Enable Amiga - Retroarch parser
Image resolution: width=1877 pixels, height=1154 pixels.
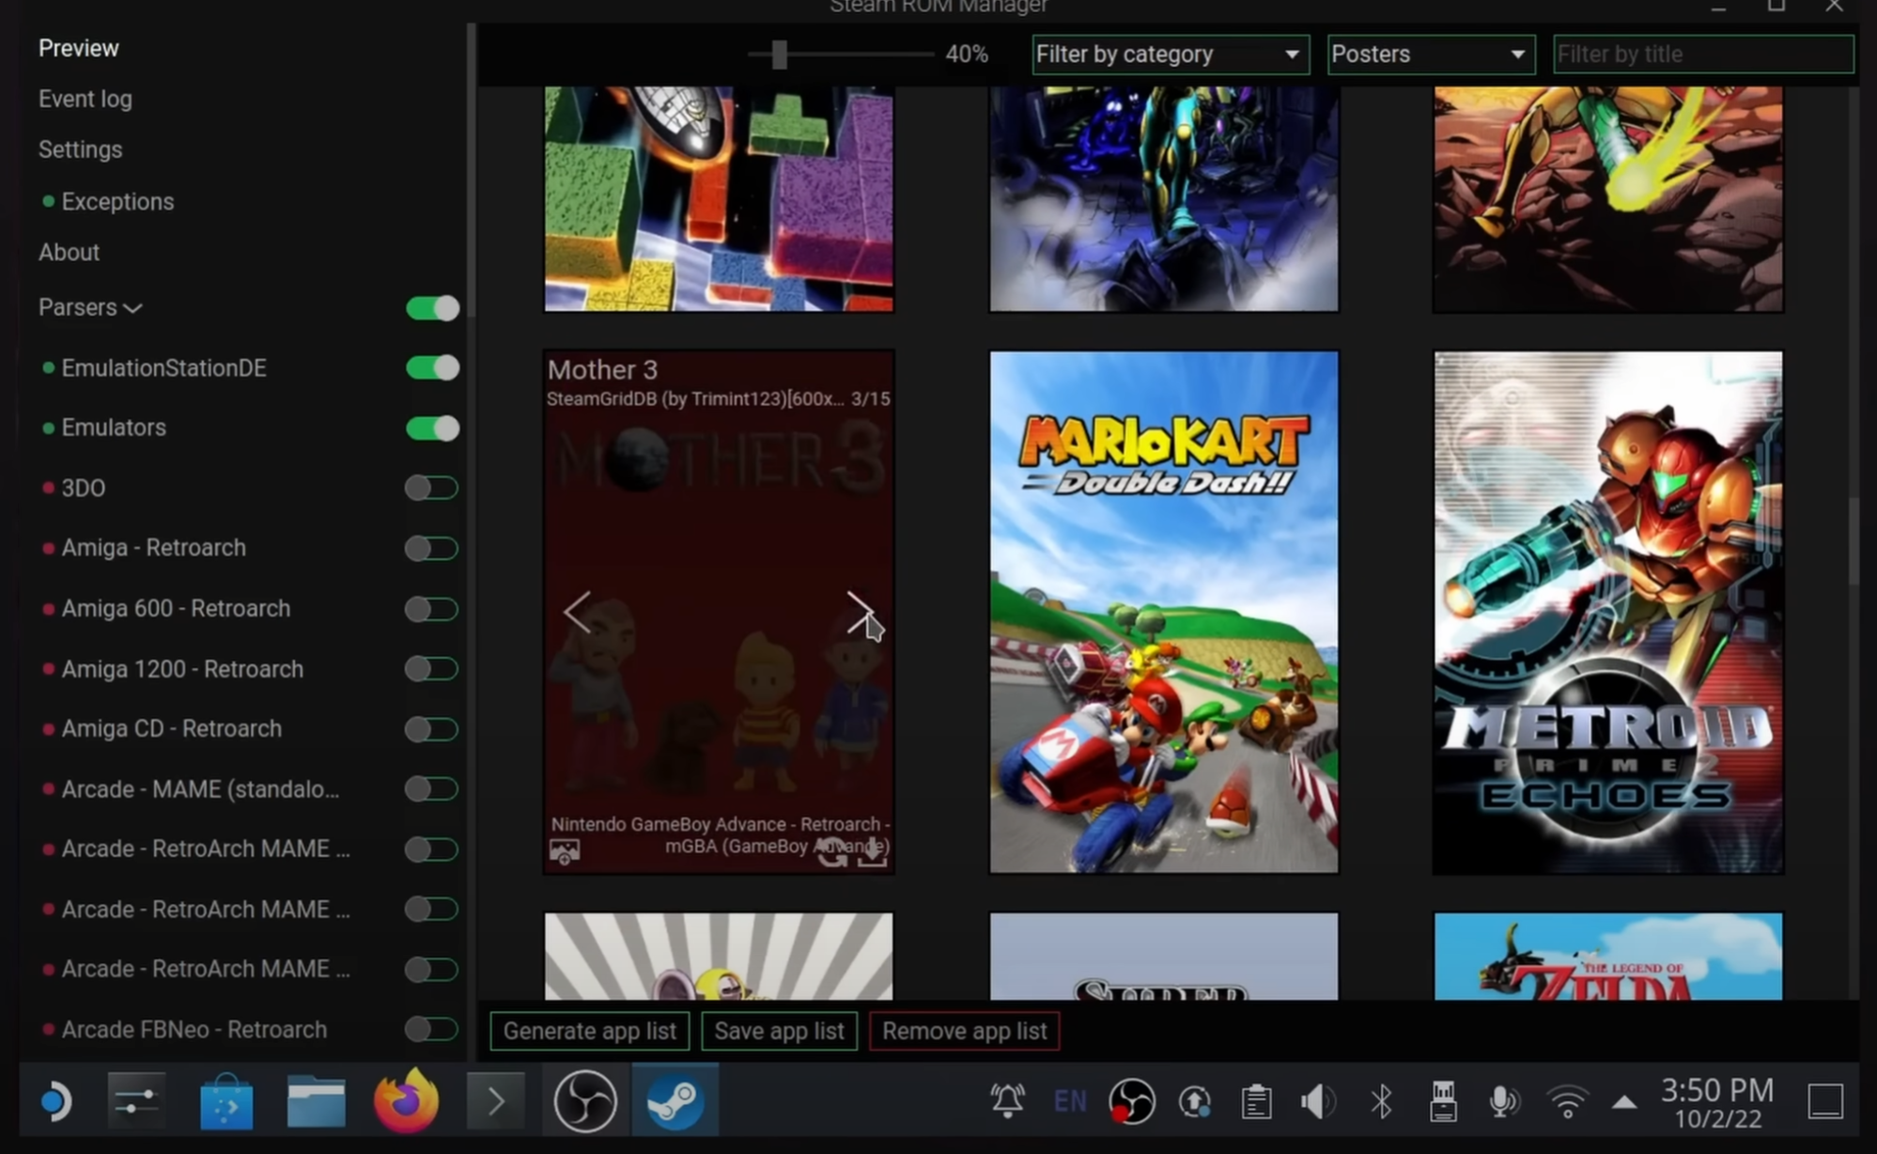click(432, 548)
